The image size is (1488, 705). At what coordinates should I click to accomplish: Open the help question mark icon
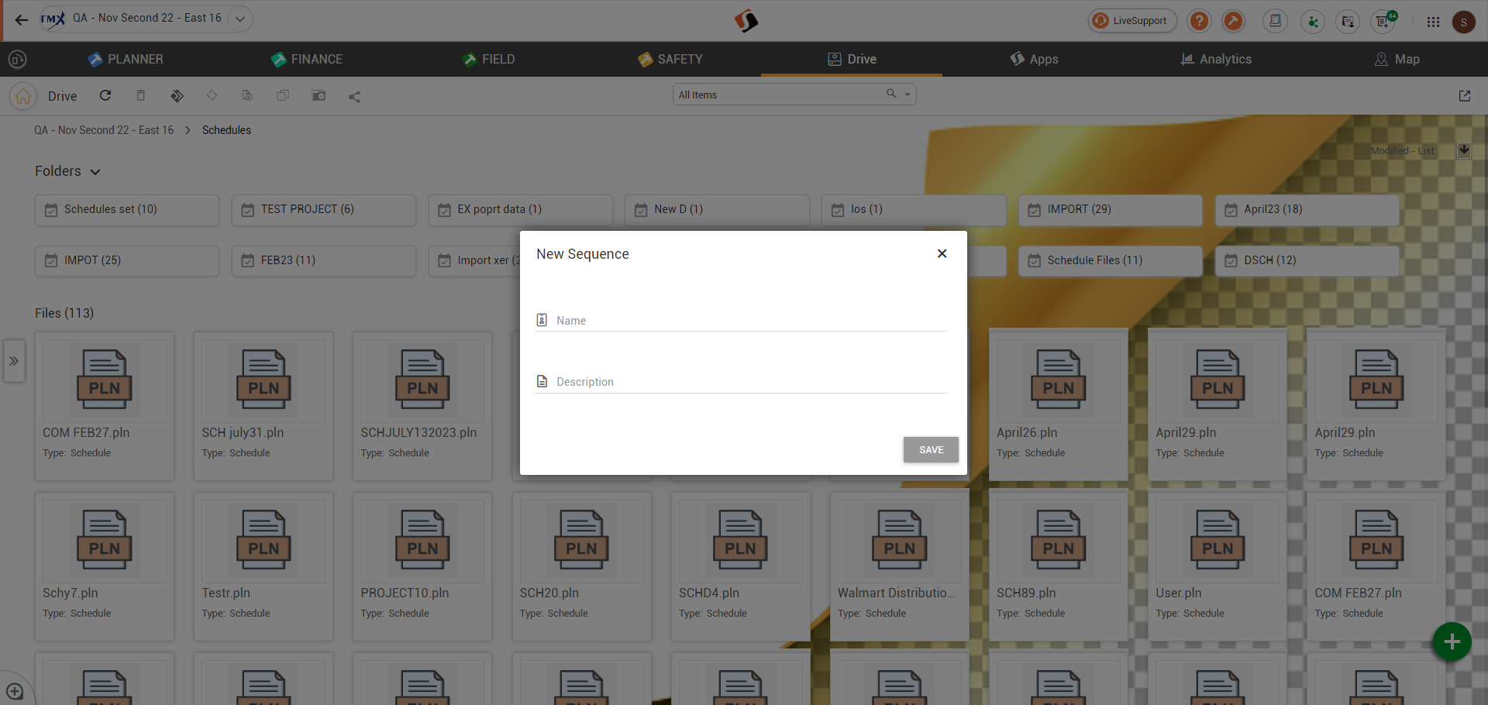pyautogui.click(x=1199, y=21)
